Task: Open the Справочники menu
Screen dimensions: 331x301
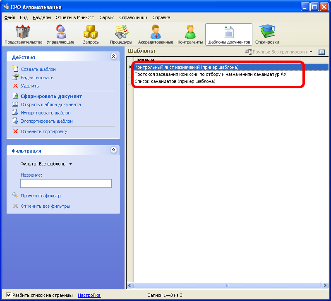Action: tap(133, 17)
